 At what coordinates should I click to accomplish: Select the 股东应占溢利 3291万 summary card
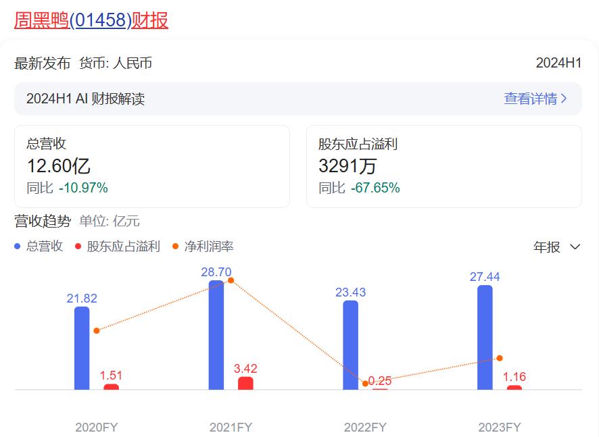coord(444,166)
